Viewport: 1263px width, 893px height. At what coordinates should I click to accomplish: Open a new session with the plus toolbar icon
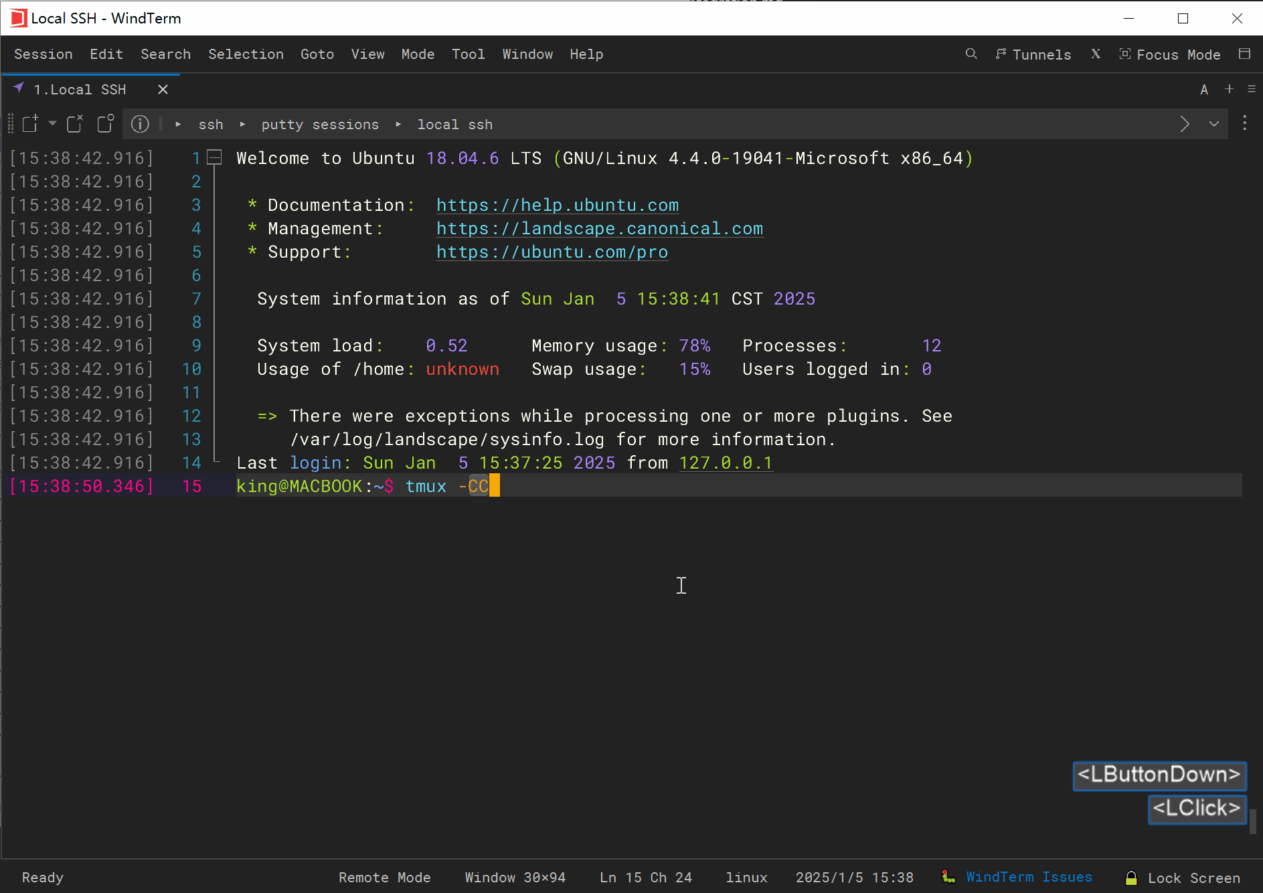(x=29, y=124)
